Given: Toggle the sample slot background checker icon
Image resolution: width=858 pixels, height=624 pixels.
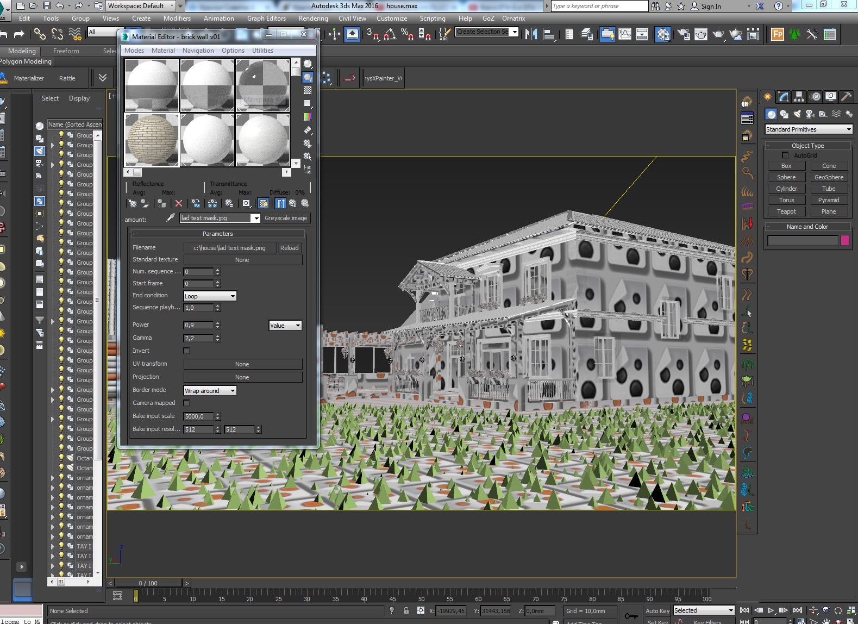Looking at the screenshot, I should [x=308, y=90].
